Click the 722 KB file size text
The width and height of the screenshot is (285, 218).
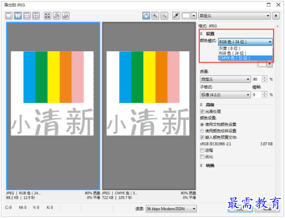point(108,198)
